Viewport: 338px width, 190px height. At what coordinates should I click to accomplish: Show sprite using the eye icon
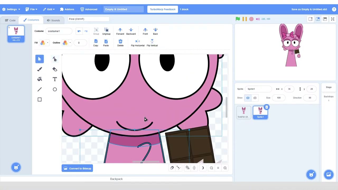click(x=248, y=98)
